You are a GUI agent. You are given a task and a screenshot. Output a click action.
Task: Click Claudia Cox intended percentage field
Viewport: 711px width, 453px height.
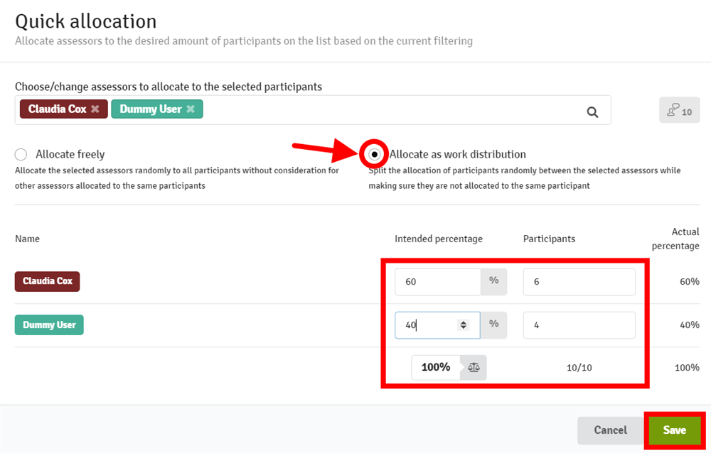click(x=437, y=281)
